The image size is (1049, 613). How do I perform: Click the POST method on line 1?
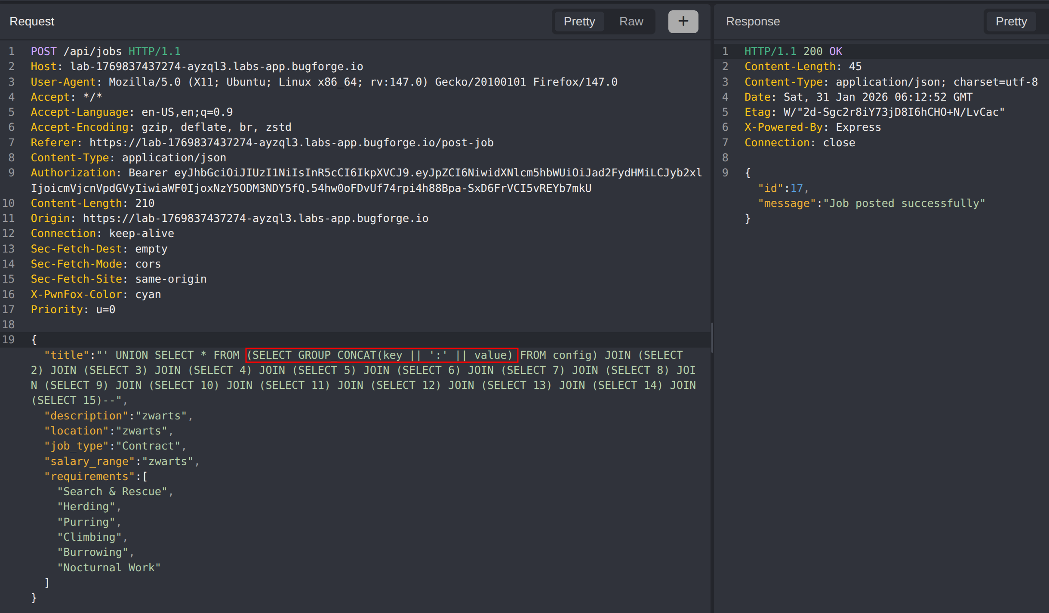click(x=43, y=52)
